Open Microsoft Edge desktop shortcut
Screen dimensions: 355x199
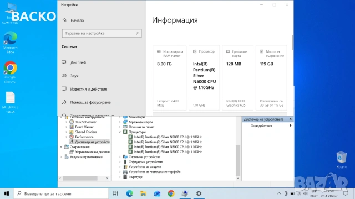(x=10, y=42)
